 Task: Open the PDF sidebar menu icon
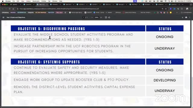(3, 17)
